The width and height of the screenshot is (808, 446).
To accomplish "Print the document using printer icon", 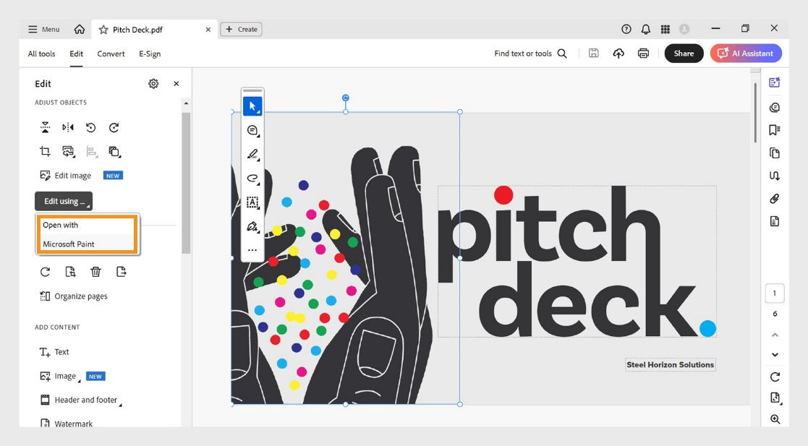I will click(643, 53).
